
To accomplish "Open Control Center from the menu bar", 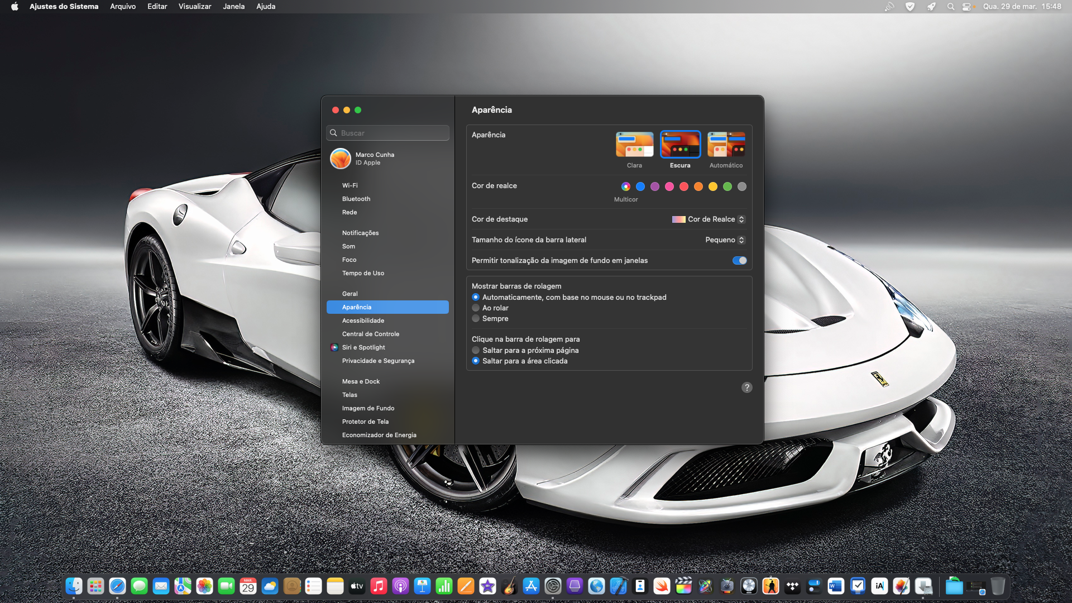I will point(966,7).
